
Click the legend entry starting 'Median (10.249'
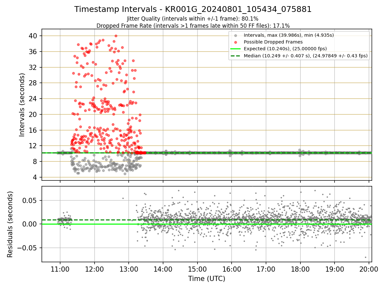306,55
